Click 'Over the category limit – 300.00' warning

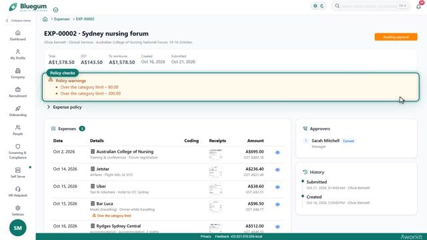pos(91,93)
